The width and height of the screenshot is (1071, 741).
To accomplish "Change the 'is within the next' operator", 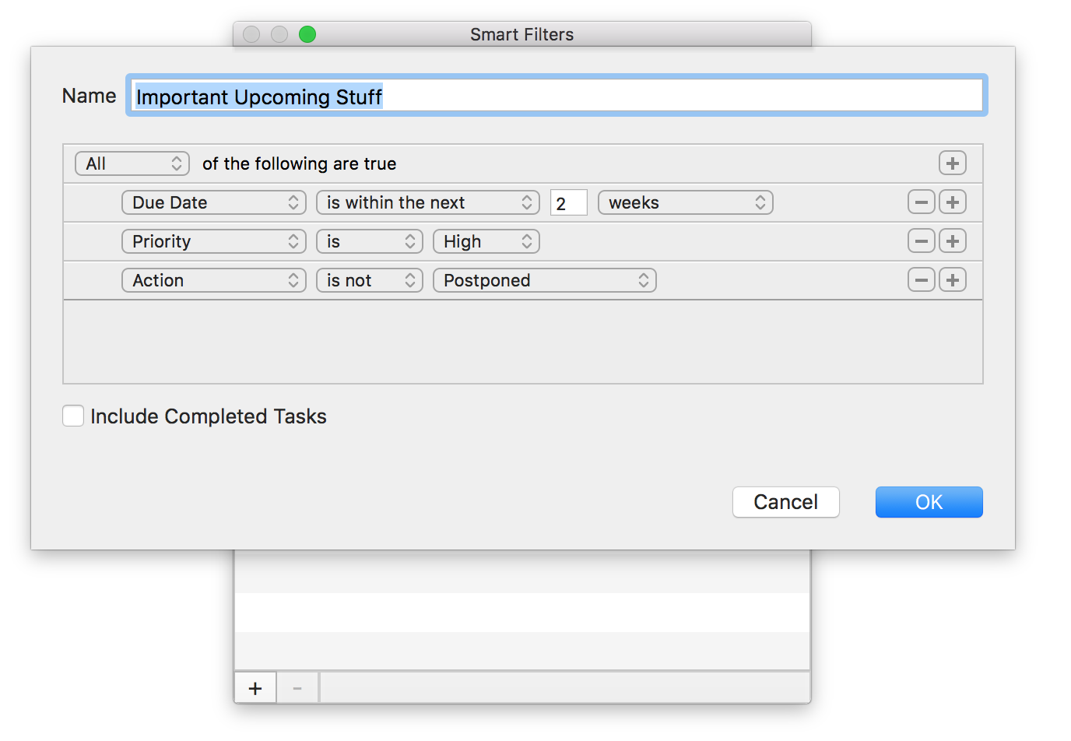I will point(427,202).
